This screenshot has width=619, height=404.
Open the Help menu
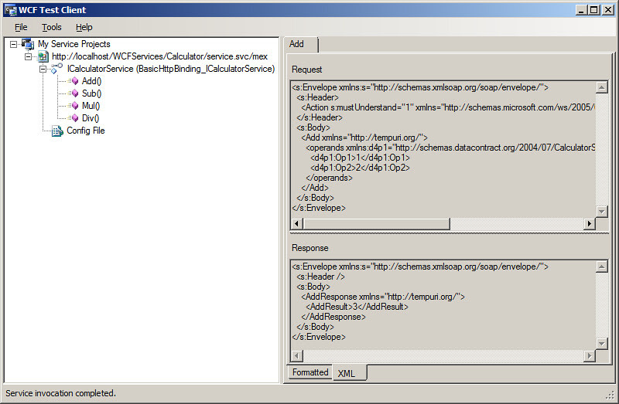(x=84, y=27)
